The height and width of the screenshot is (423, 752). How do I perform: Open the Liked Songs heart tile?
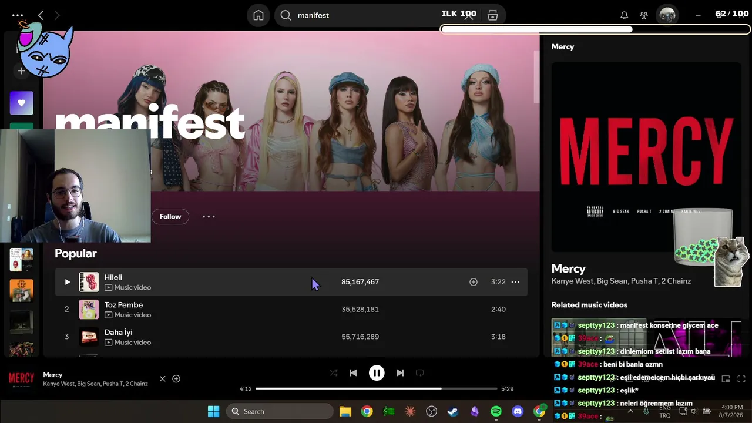click(21, 103)
